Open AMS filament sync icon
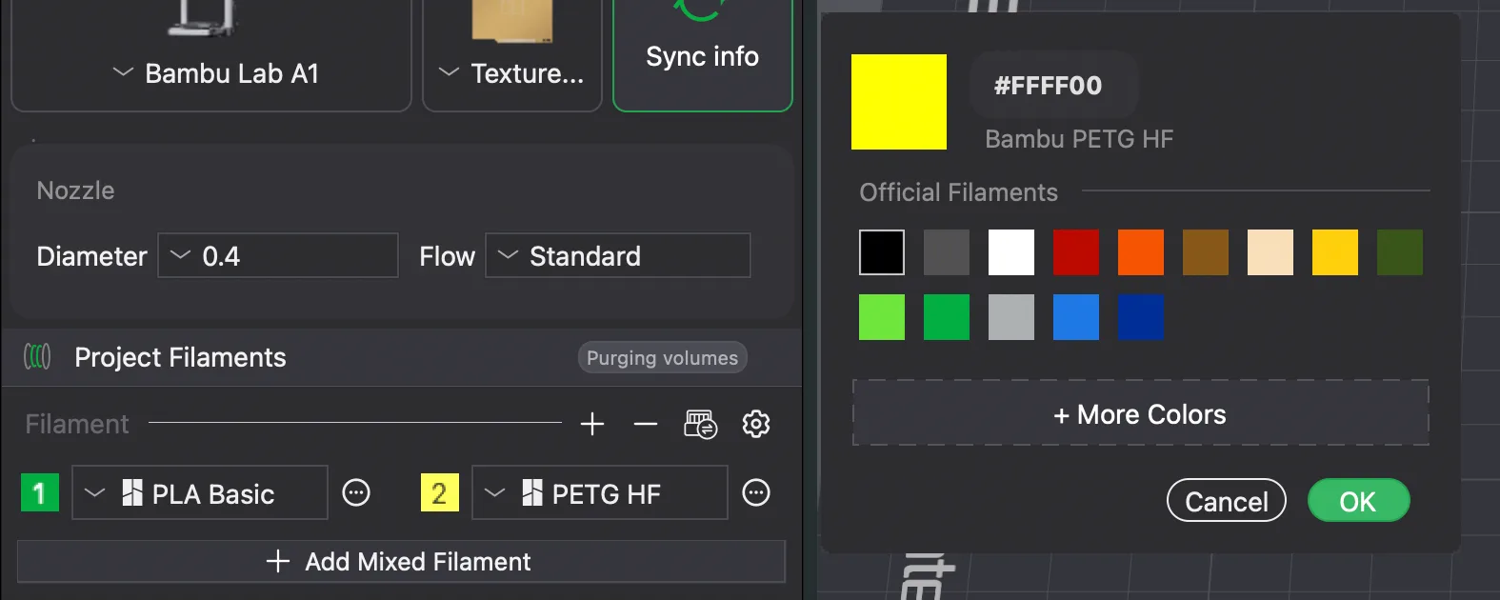This screenshot has width=1500, height=600. pyautogui.click(x=701, y=424)
